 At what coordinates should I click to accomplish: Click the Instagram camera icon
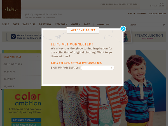coord(13,36)
